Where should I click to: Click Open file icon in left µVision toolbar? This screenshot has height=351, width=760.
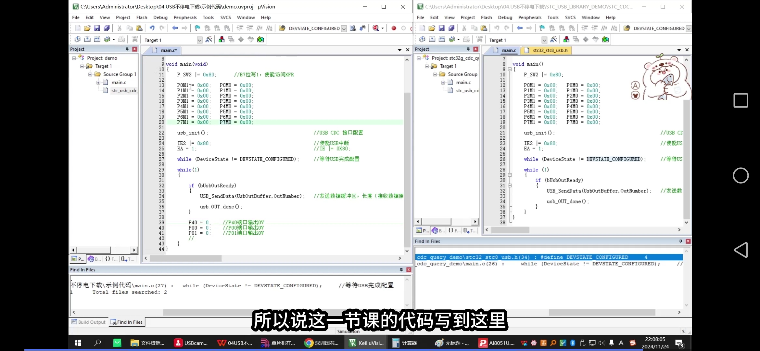(x=87, y=28)
